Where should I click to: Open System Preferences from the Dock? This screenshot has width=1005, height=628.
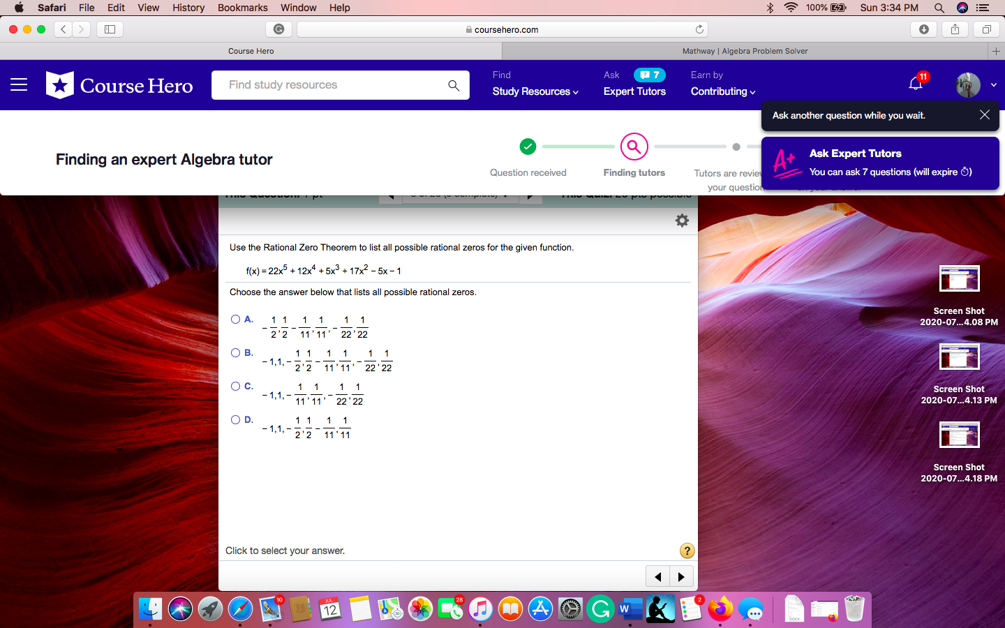(x=570, y=609)
